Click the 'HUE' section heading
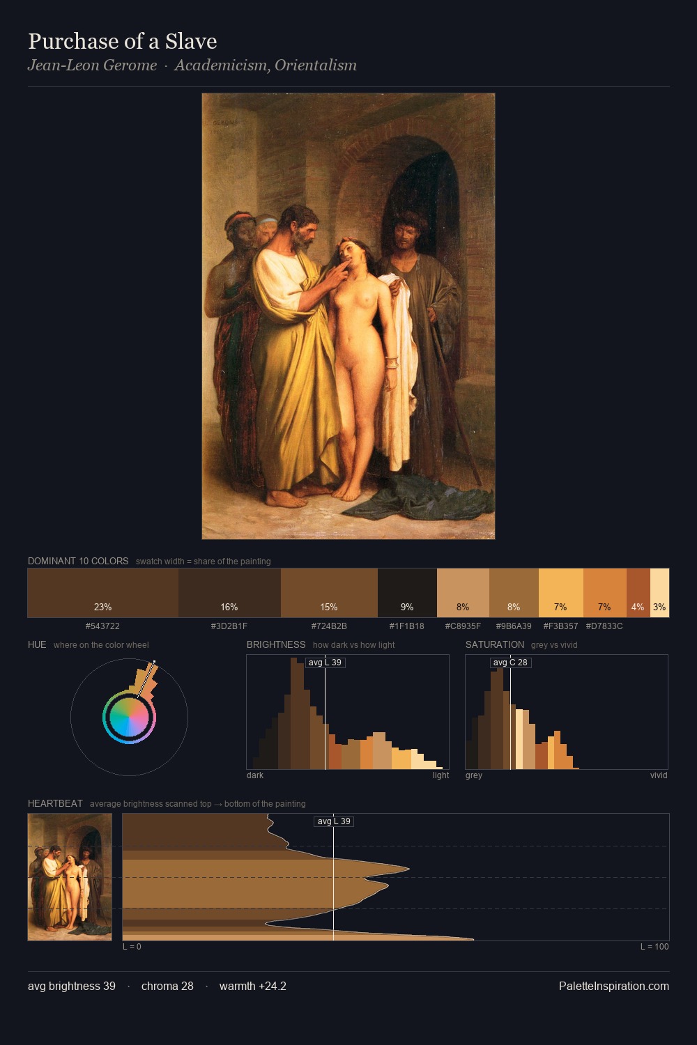 (x=37, y=644)
